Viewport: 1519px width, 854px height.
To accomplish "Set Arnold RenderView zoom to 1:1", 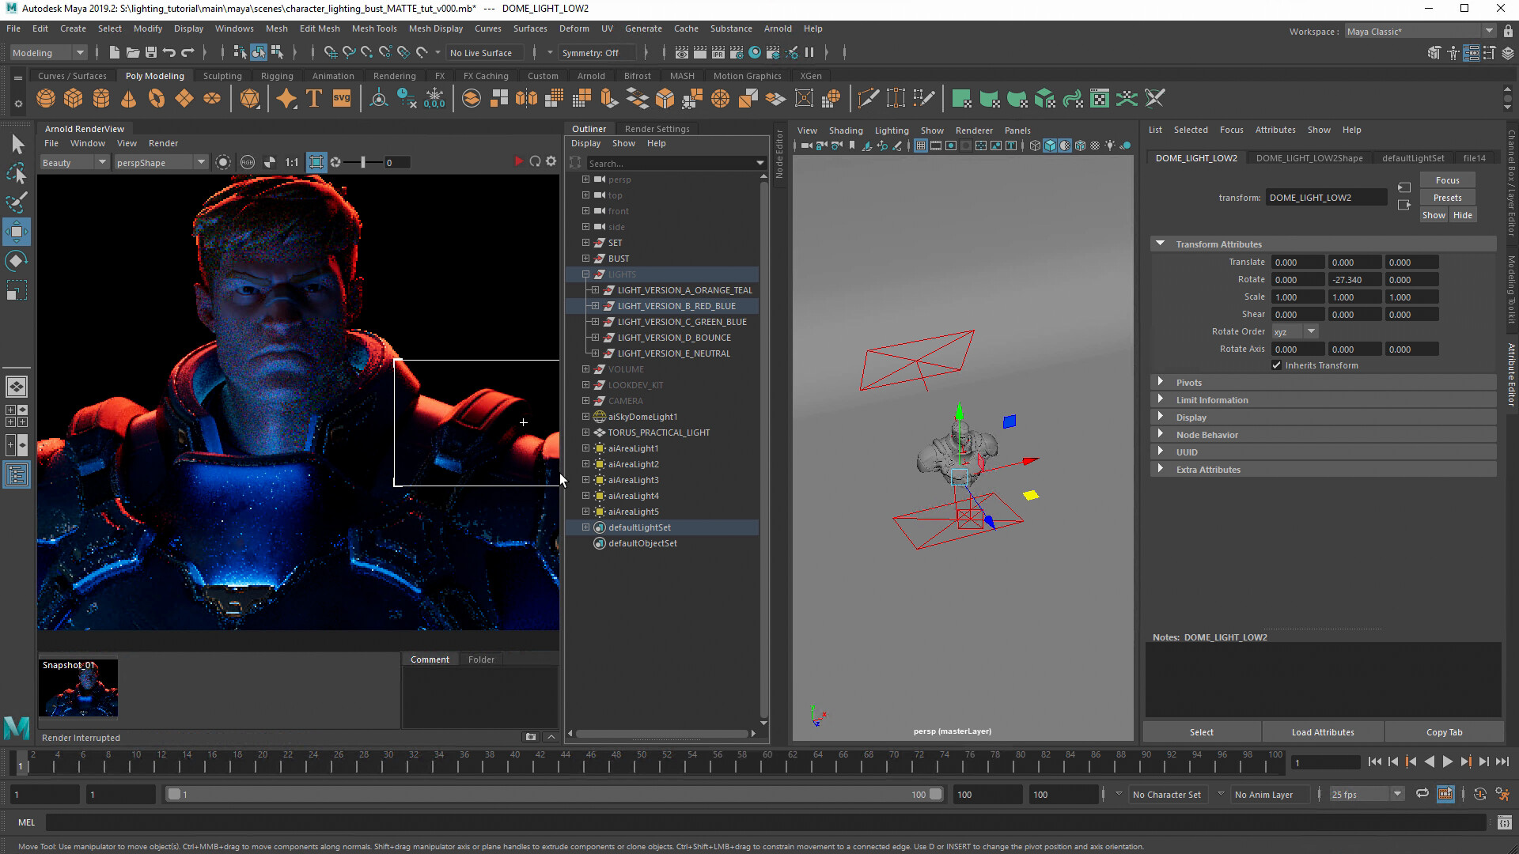I will click(x=292, y=162).
